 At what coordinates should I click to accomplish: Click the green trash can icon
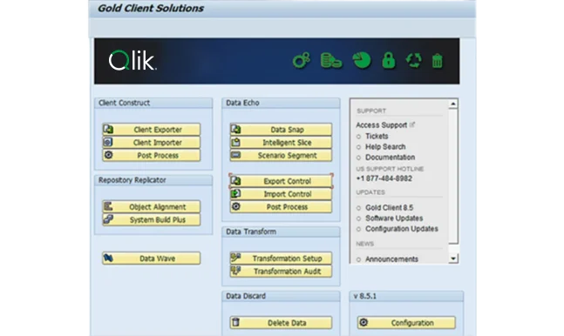(x=437, y=61)
